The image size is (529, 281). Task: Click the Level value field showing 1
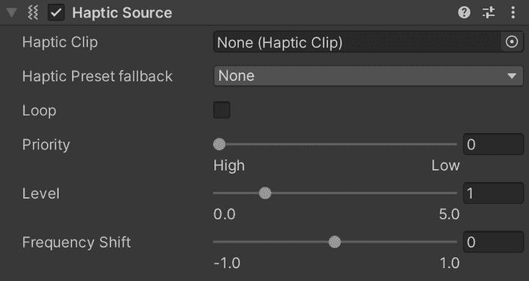(493, 193)
